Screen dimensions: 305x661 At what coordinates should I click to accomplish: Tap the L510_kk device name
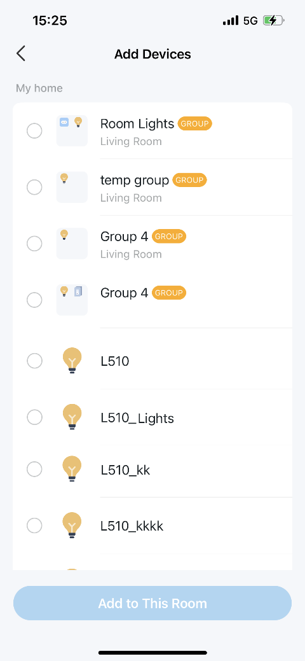point(126,470)
